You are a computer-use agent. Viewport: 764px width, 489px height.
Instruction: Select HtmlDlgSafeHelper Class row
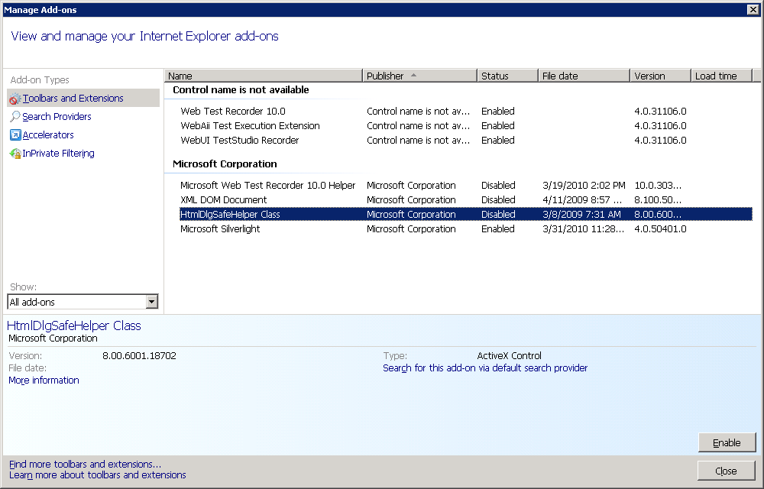pos(465,214)
